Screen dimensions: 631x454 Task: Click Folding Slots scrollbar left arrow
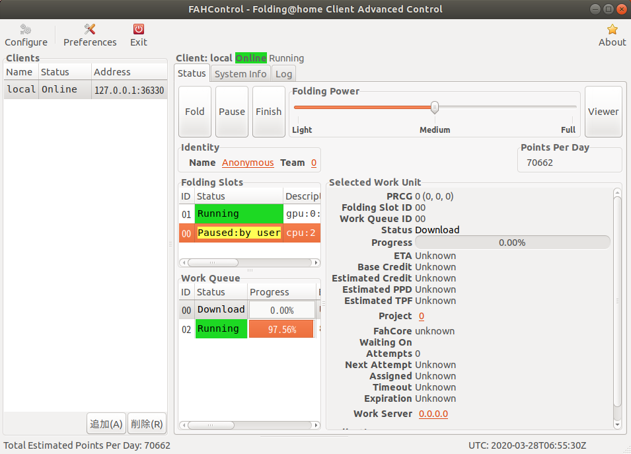click(x=184, y=263)
